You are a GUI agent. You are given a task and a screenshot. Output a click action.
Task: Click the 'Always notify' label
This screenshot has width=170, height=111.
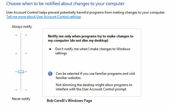pyautogui.click(x=22, y=27)
